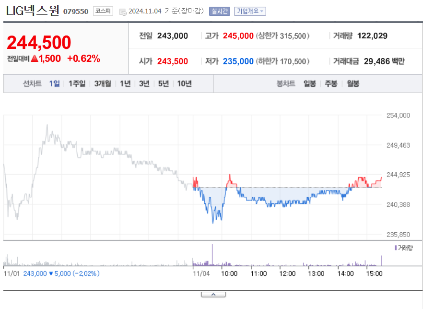Show the 5년 line chart

click(x=164, y=83)
